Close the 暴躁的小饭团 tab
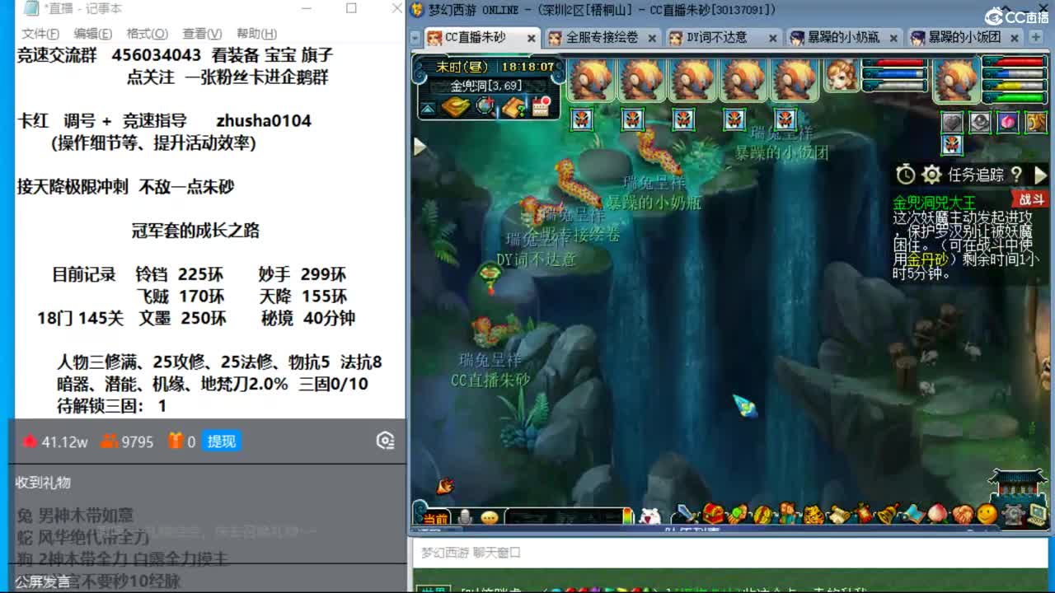The width and height of the screenshot is (1055, 593). pos(1015,39)
